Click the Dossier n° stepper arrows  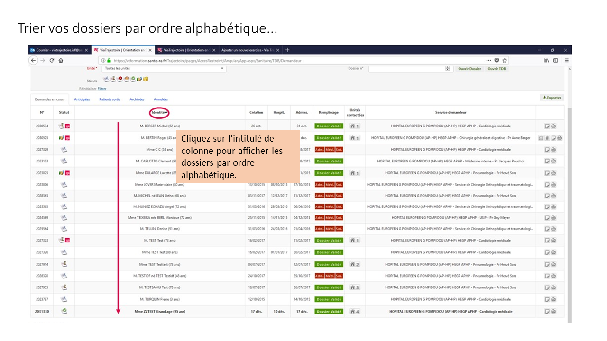[447, 69]
